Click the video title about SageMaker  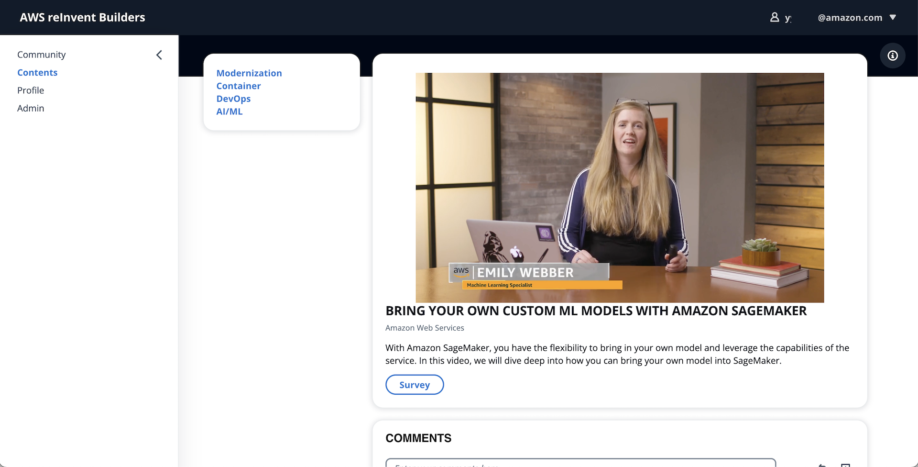(x=596, y=311)
